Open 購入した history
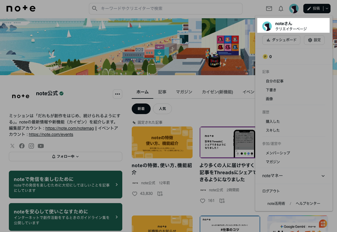The height and width of the screenshot is (232, 337). coord(273,121)
